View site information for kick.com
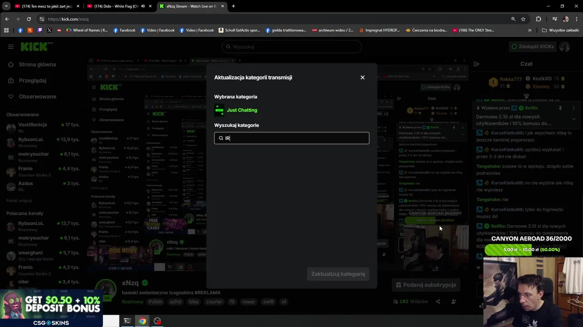Viewport: 583px width, 327px height. pyautogui.click(x=42, y=19)
